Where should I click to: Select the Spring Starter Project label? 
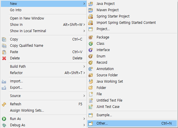point(113,16)
